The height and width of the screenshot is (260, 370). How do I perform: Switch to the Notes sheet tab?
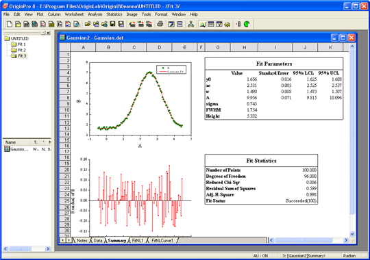pyautogui.click(x=82, y=240)
